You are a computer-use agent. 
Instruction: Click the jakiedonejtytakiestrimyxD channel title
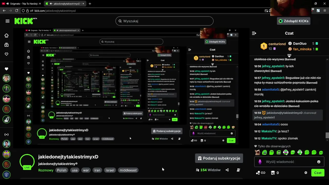pos(68,157)
